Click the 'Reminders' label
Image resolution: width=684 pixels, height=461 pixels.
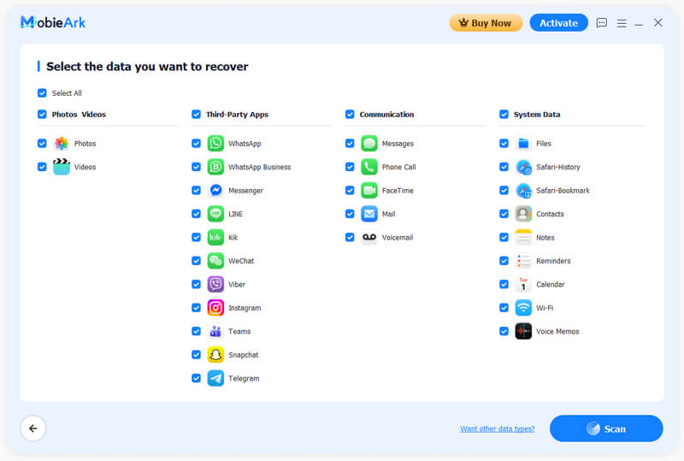coord(553,261)
